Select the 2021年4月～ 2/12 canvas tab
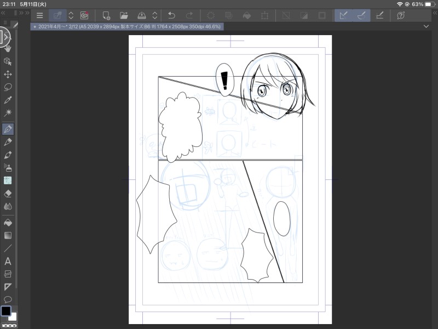 coord(127,27)
